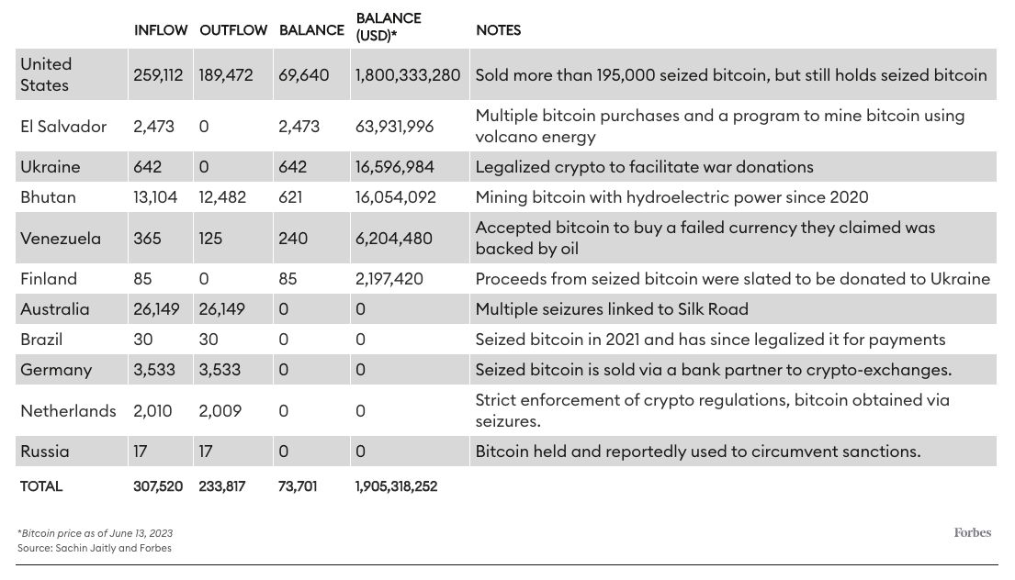Click the OUTFLOW column header
Screen dimensions: 1015x580
233,30
